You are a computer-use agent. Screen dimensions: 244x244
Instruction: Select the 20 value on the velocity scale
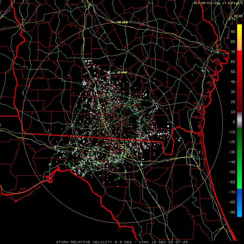(233, 102)
